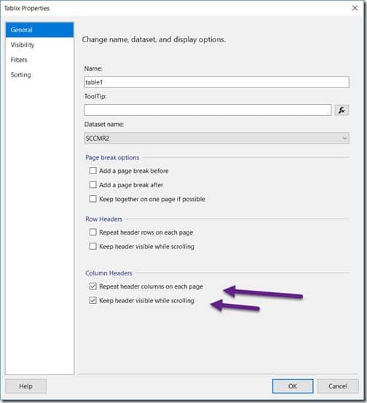Open the Dataset name dropdown

click(x=344, y=138)
